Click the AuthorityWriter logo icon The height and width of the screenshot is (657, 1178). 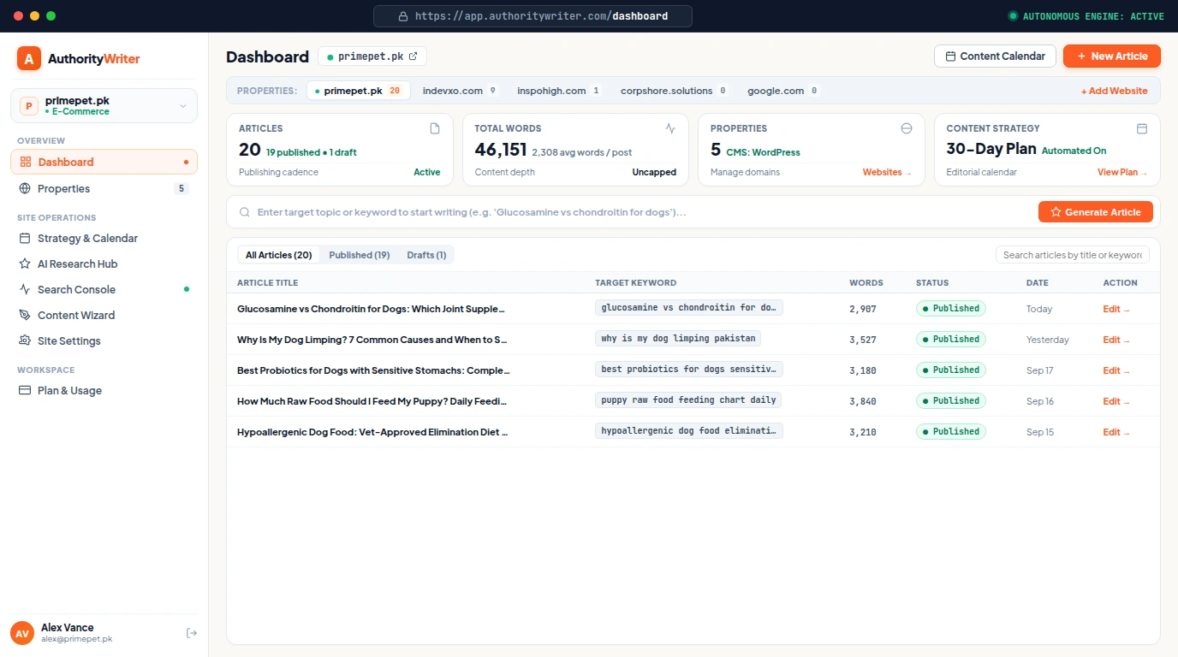click(29, 58)
